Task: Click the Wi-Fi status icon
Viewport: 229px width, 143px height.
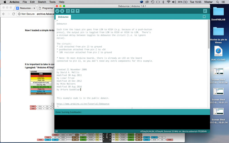Action: pyautogui.click(x=169, y=2)
